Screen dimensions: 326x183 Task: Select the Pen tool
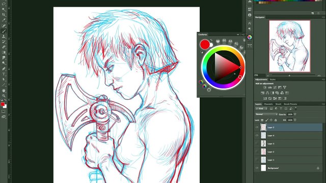coord(4,69)
